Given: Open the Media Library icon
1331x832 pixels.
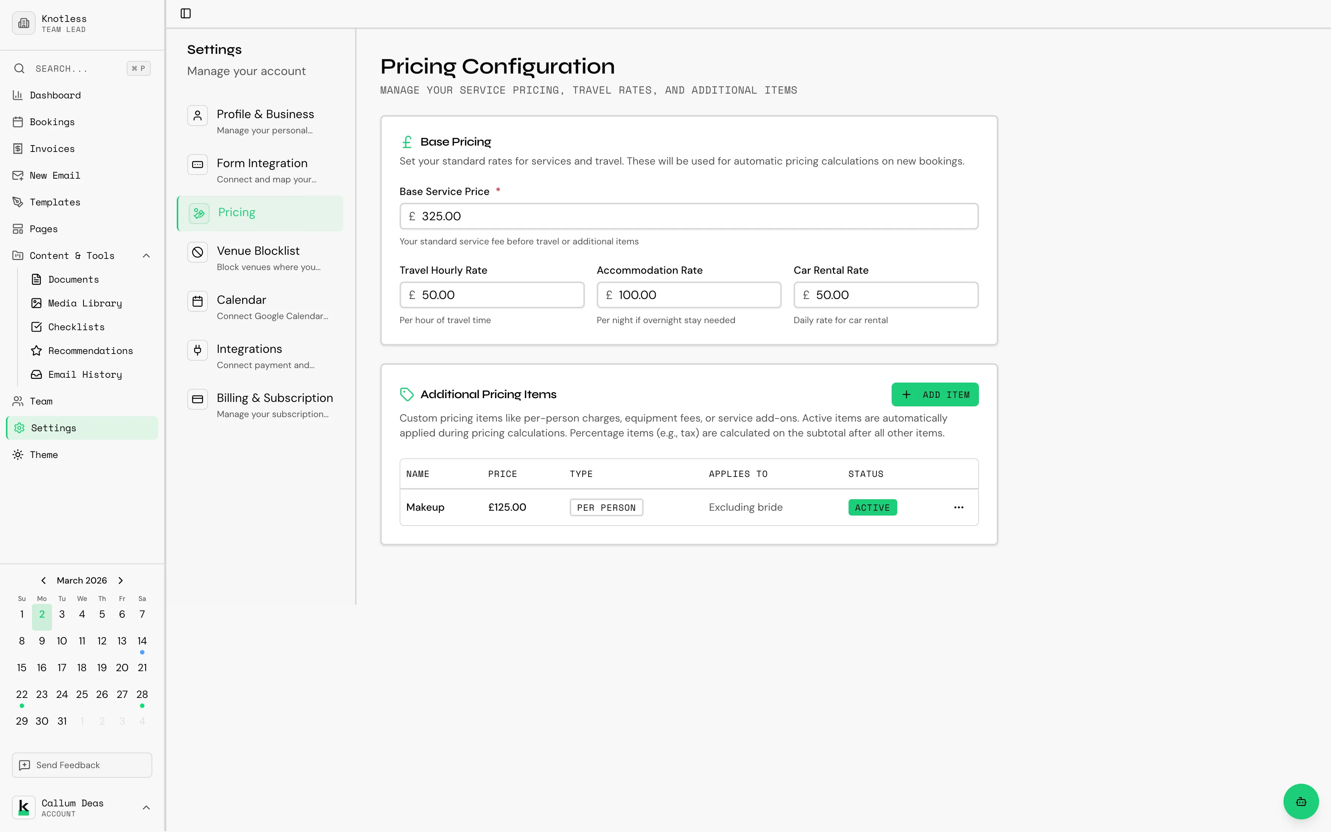Looking at the screenshot, I should coord(36,303).
